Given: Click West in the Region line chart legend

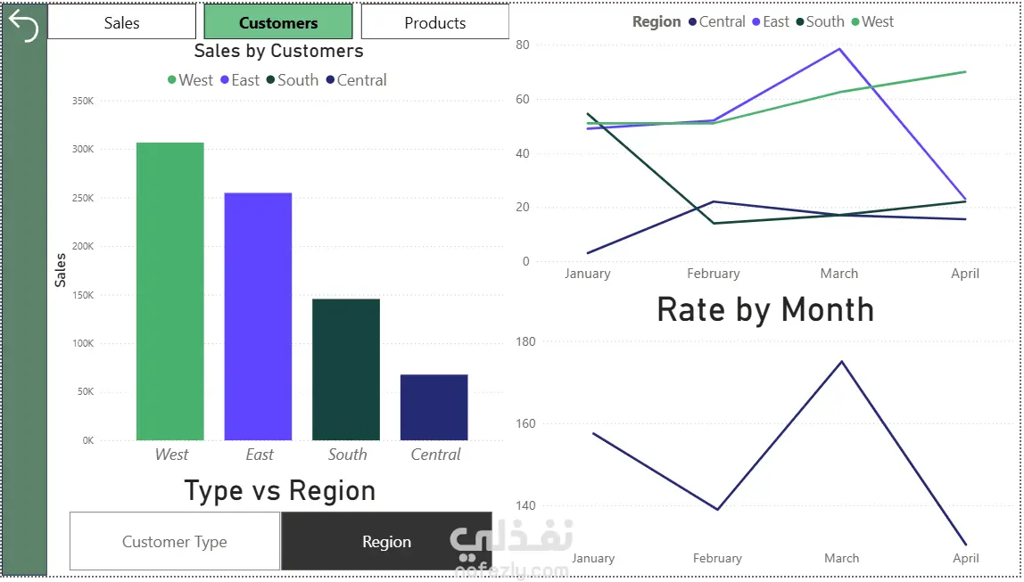Looking at the screenshot, I should [872, 21].
